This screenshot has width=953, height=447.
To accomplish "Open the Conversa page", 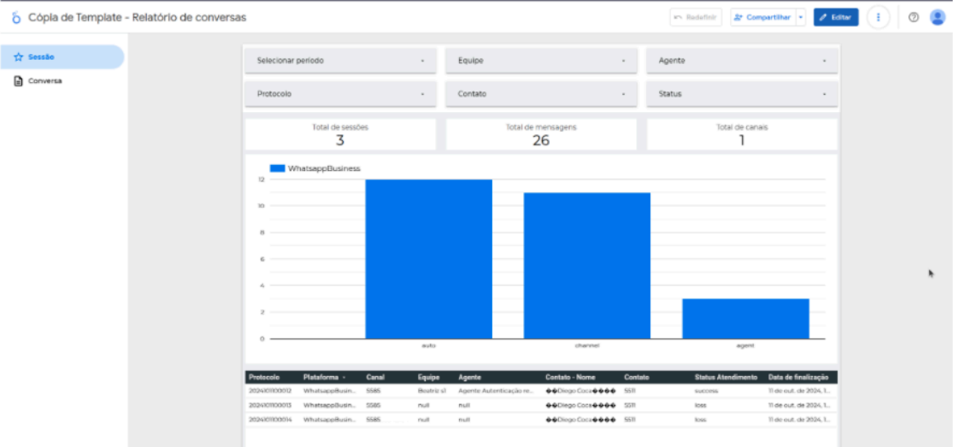I will click(62, 80).
